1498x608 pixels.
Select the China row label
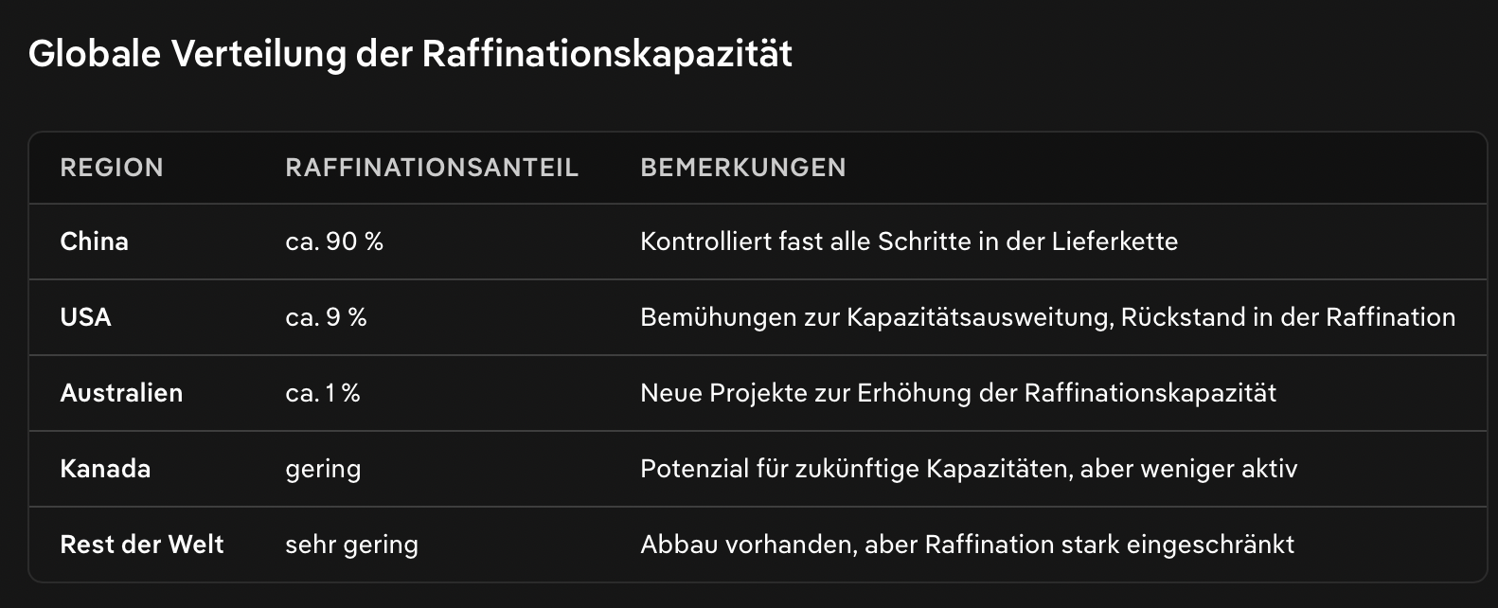coord(94,241)
